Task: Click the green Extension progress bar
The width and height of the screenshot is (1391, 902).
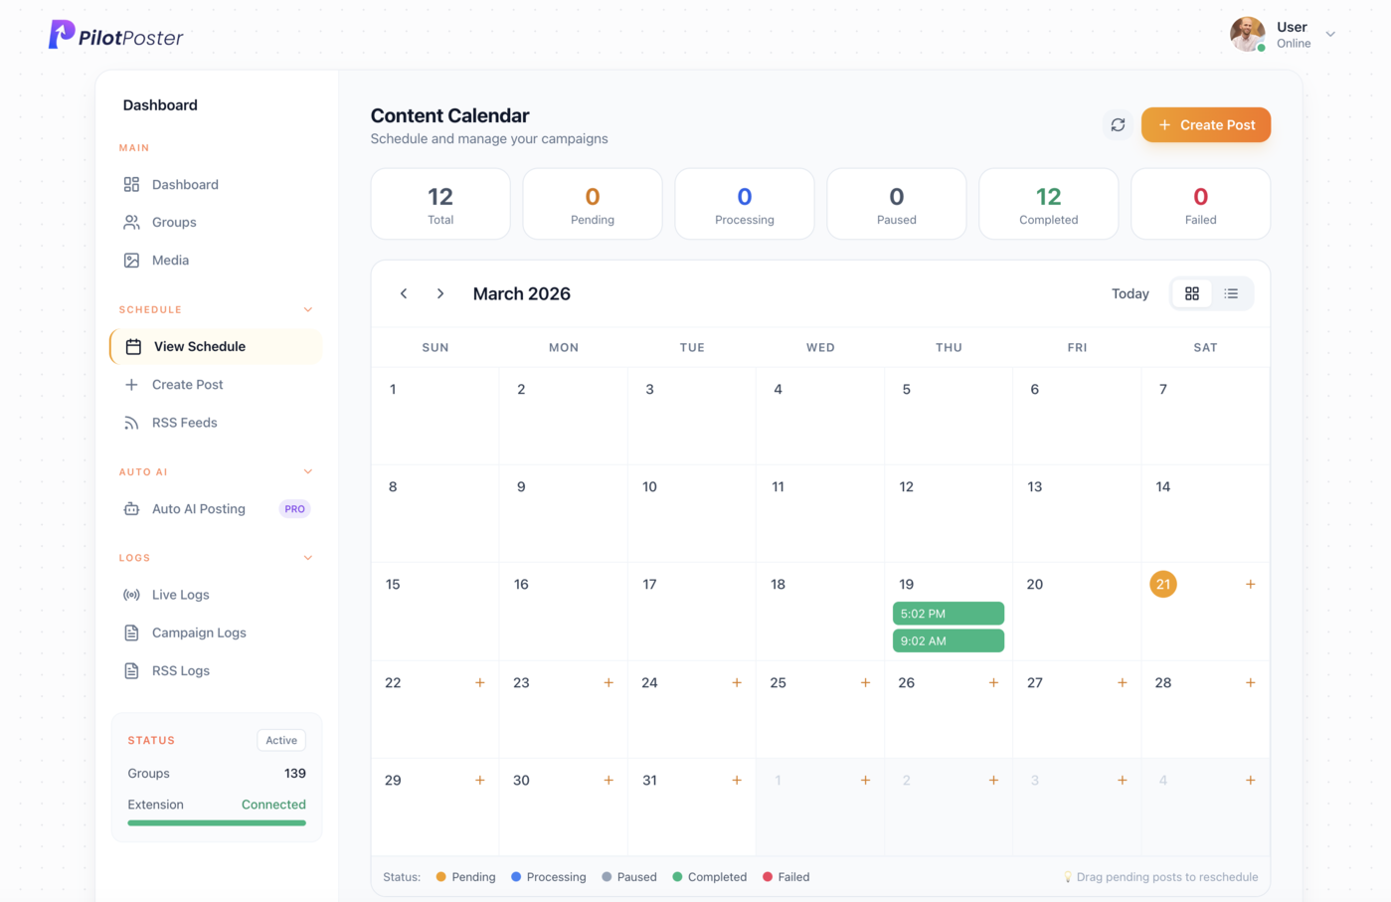Action: pos(216,821)
